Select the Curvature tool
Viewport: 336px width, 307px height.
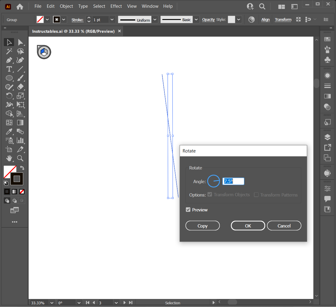[x=20, y=60]
